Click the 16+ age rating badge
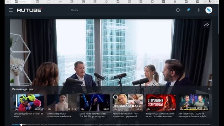This screenshot has height=126, width=224. tap(16, 109)
